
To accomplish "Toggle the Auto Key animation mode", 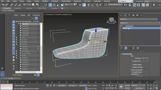I will coord(127,85).
